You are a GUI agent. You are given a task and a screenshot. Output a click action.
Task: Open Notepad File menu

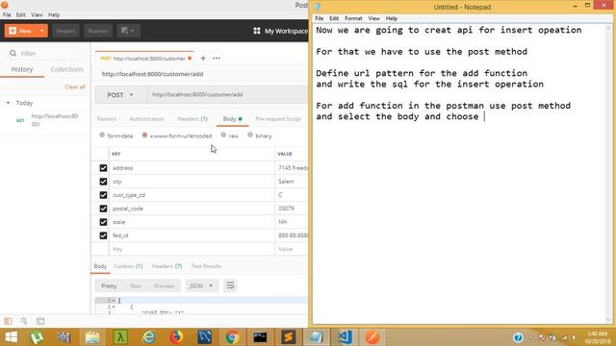point(320,18)
